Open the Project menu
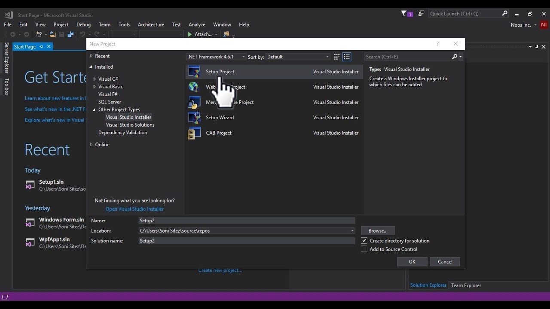 point(61,24)
